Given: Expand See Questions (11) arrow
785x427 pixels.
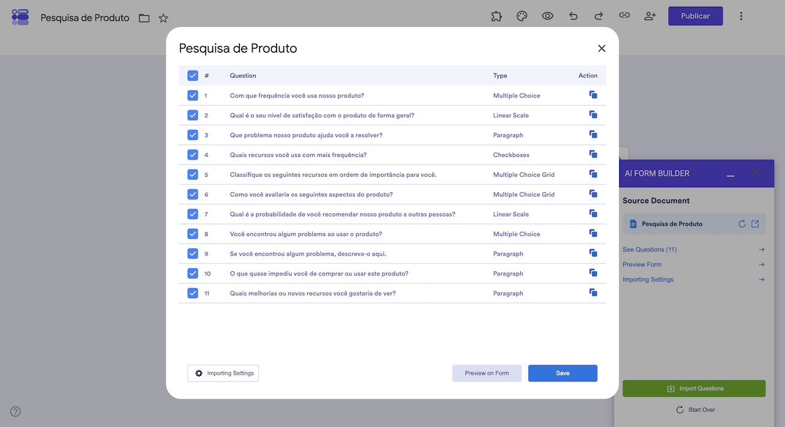Looking at the screenshot, I should click(762, 250).
